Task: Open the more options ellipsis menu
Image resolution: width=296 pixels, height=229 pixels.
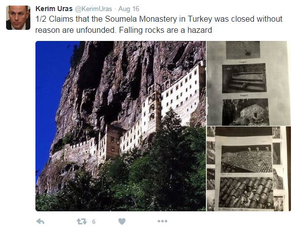Action: click(162, 221)
